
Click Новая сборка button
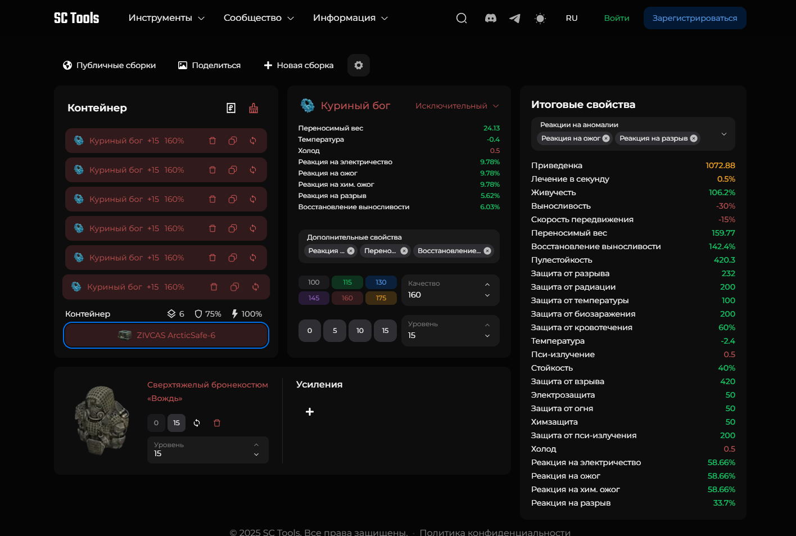(298, 65)
